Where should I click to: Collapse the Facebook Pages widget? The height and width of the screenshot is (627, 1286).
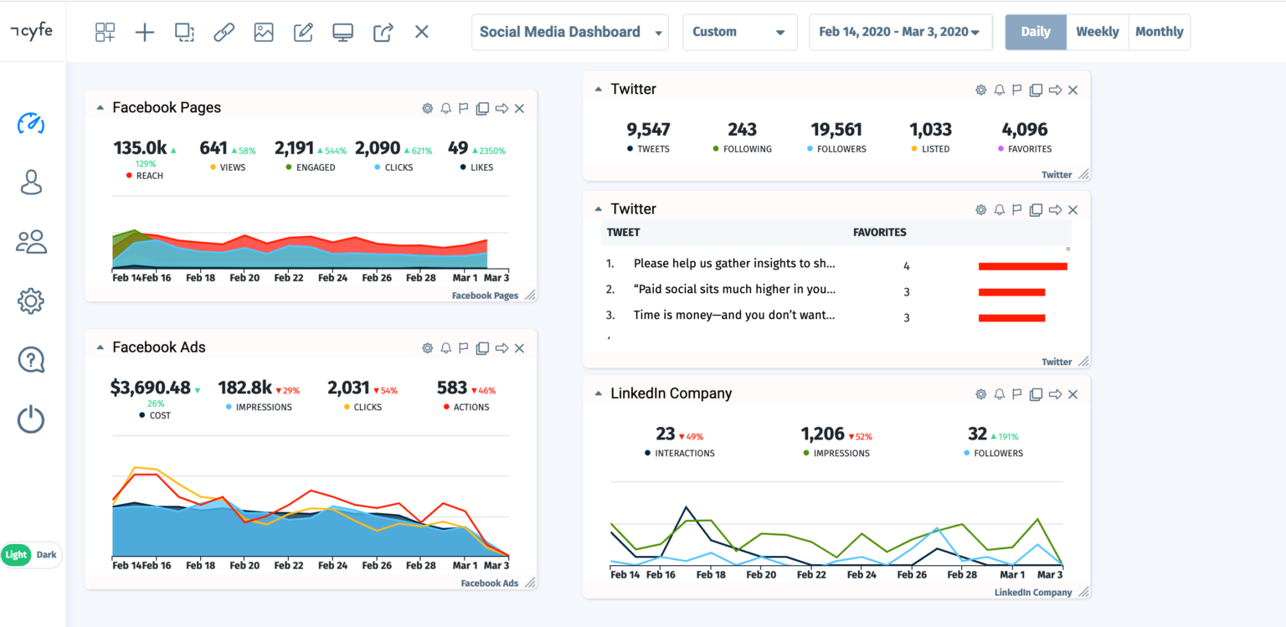pyautogui.click(x=100, y=107)
